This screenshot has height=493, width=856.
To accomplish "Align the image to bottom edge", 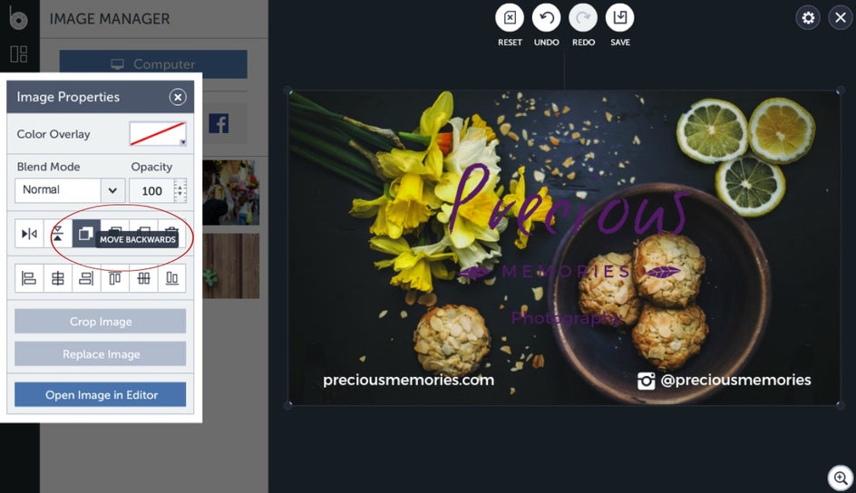I will click(x=172, y=278).
